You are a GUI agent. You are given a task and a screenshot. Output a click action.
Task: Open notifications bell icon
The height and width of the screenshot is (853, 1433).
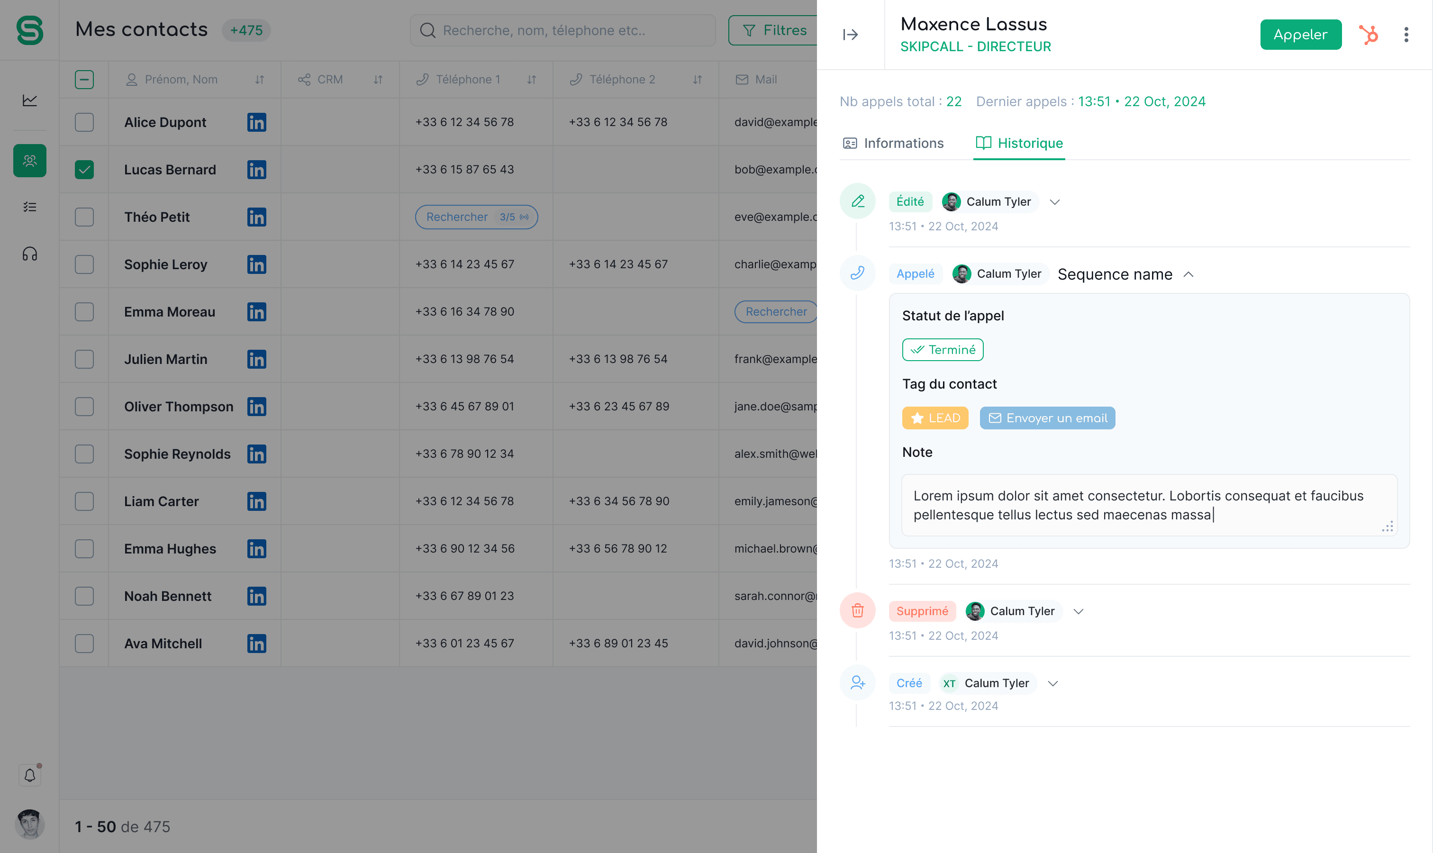click(30, 775)
